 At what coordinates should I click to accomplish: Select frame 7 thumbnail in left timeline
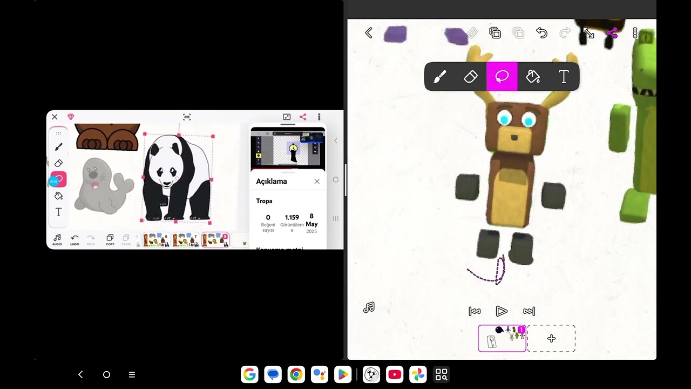tap(186, 240)
